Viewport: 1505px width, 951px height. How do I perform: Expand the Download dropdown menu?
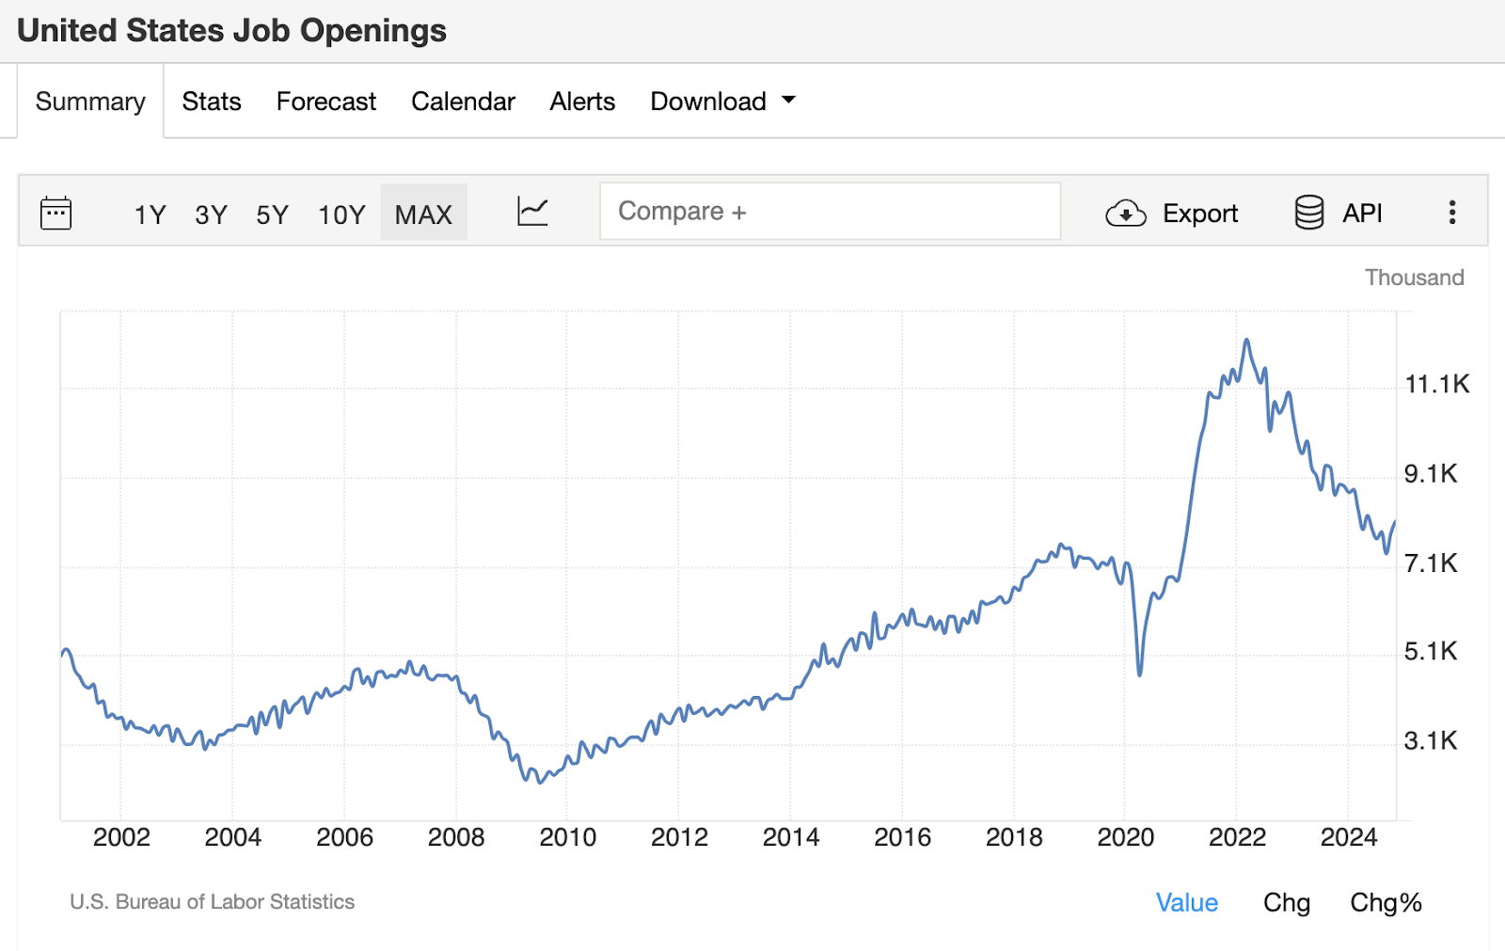[x=722, y=102]
